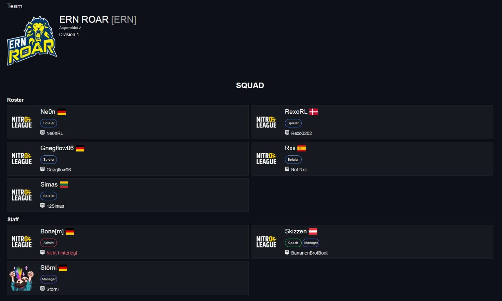
Task: Click the ERN ROAR [ERN] team title
Action: [x=97, y=20]
